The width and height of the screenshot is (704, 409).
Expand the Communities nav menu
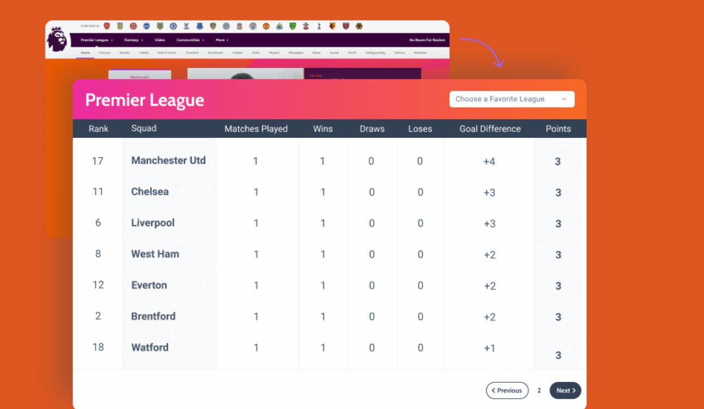click(190, 40)
